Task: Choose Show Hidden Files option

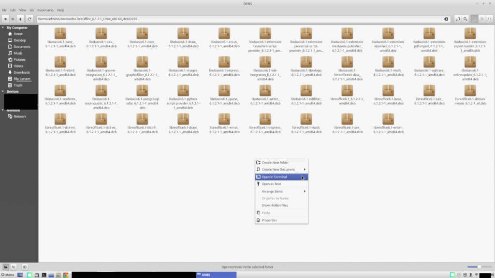Action: (275, 205)
